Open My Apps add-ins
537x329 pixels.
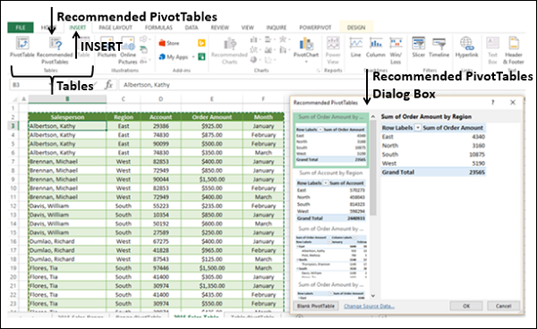coord(174,57)
